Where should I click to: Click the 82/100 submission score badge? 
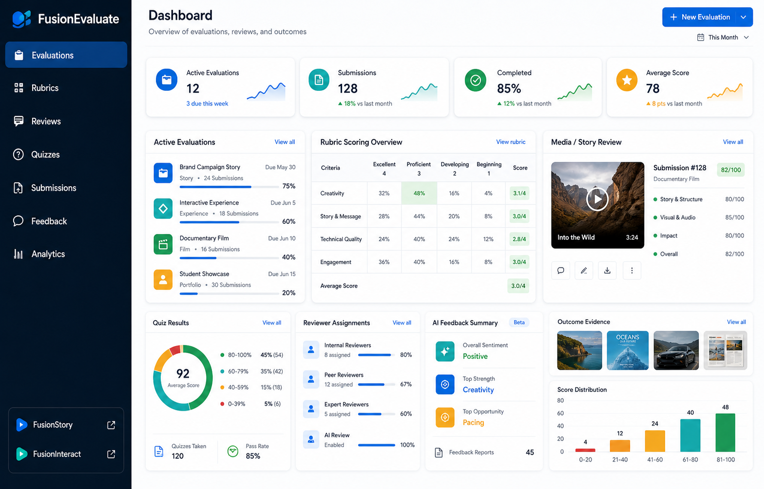tap(731, 170)
